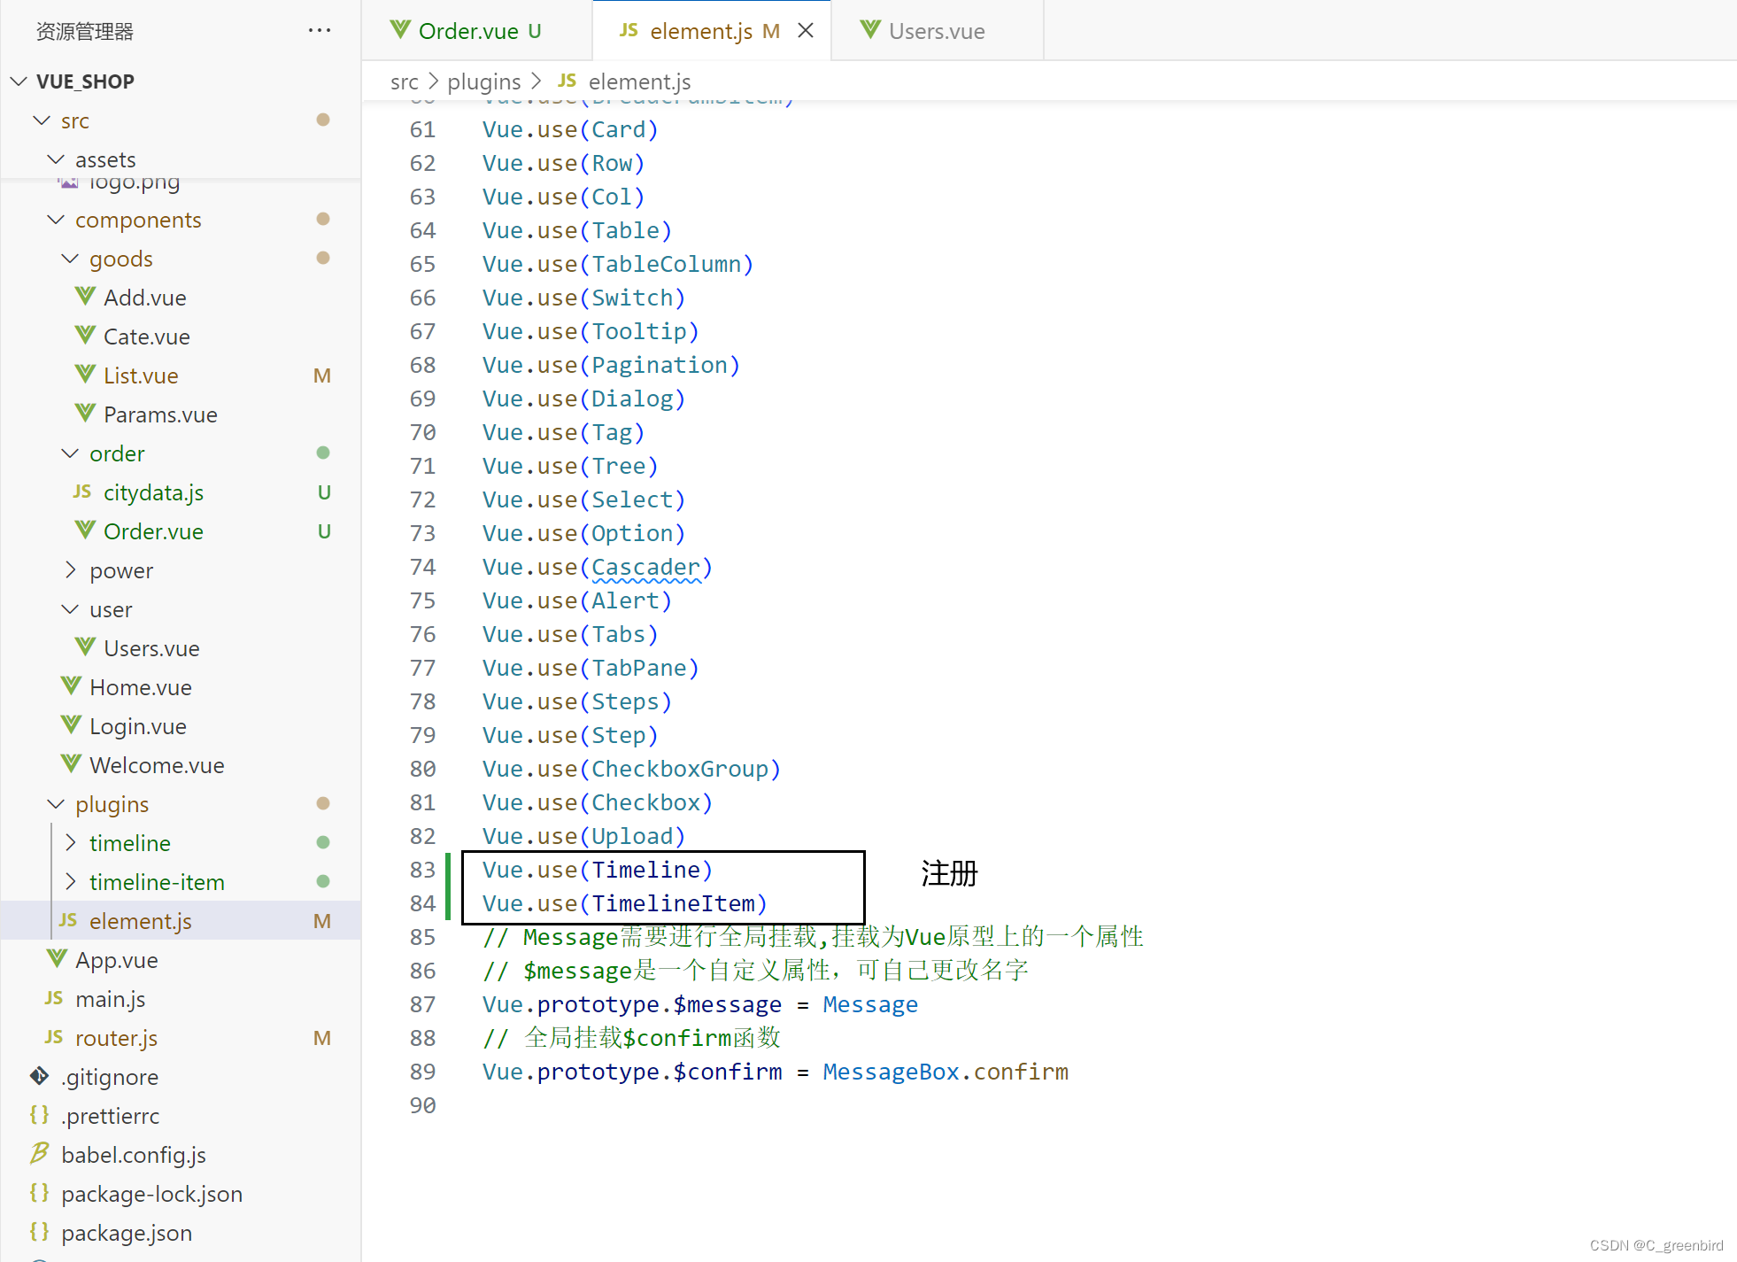1737x1262 pixels.
Task: Click the Vue icon of Welcome.vue
Action: pos(71,763)
